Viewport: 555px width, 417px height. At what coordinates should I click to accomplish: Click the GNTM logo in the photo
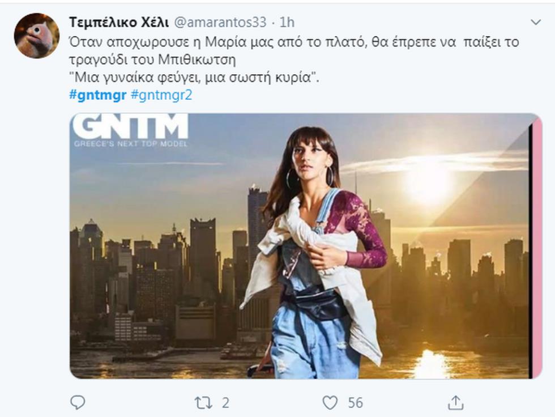tap(130, 126)
